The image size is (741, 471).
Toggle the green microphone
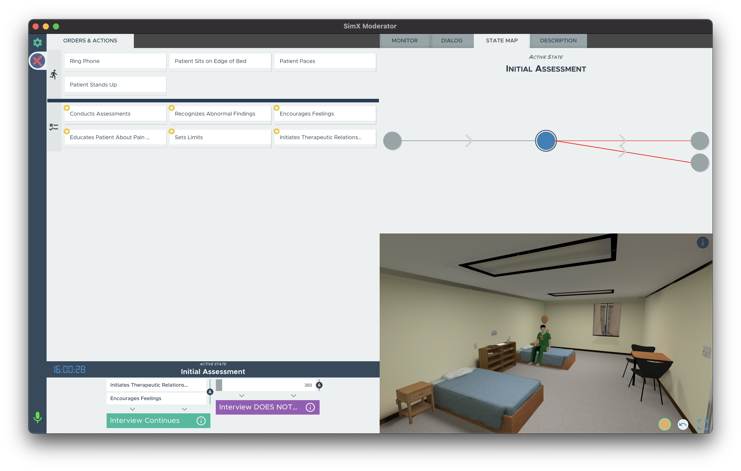(x=37, y=417)
